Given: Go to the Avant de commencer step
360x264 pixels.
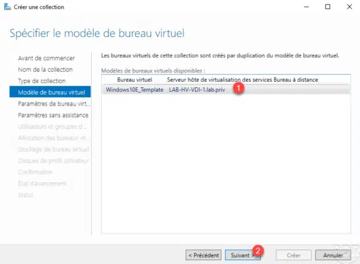Looking at the screenshot, I should pos(46,58).
